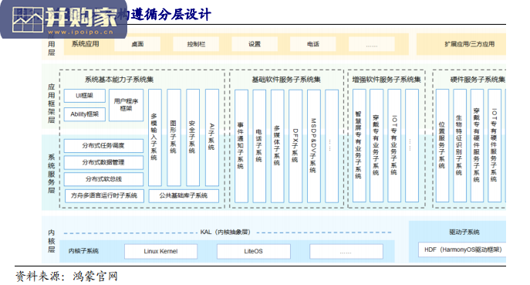Click the 分布式任务调度 box
Image resolution: width=530 pixels, height=285 pixels.
pyautogui.click(x=103, y=146)
